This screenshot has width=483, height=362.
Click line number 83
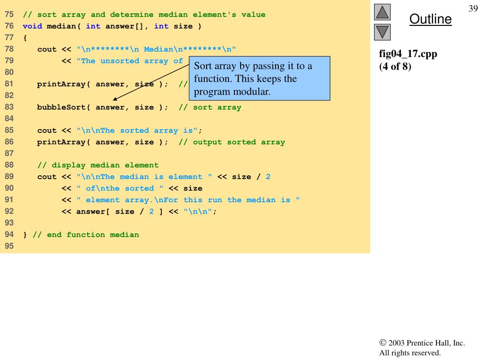(9, 107)
